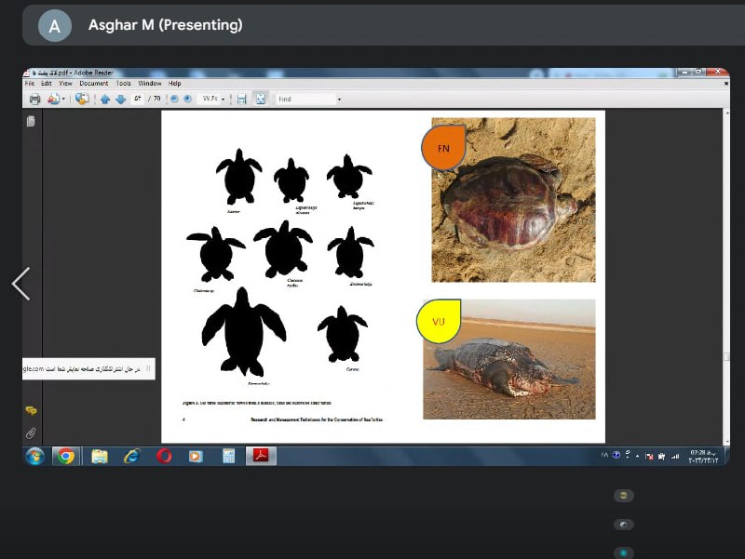
Task: Open the Window menu
Action: coord(150,83)
